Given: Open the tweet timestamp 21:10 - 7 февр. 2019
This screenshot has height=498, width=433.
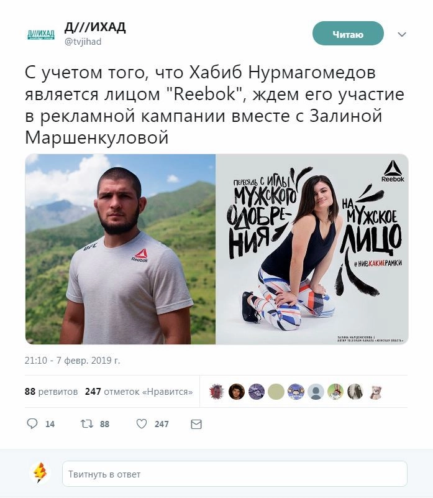Looking at the screenshot, I should click(73, 361).
